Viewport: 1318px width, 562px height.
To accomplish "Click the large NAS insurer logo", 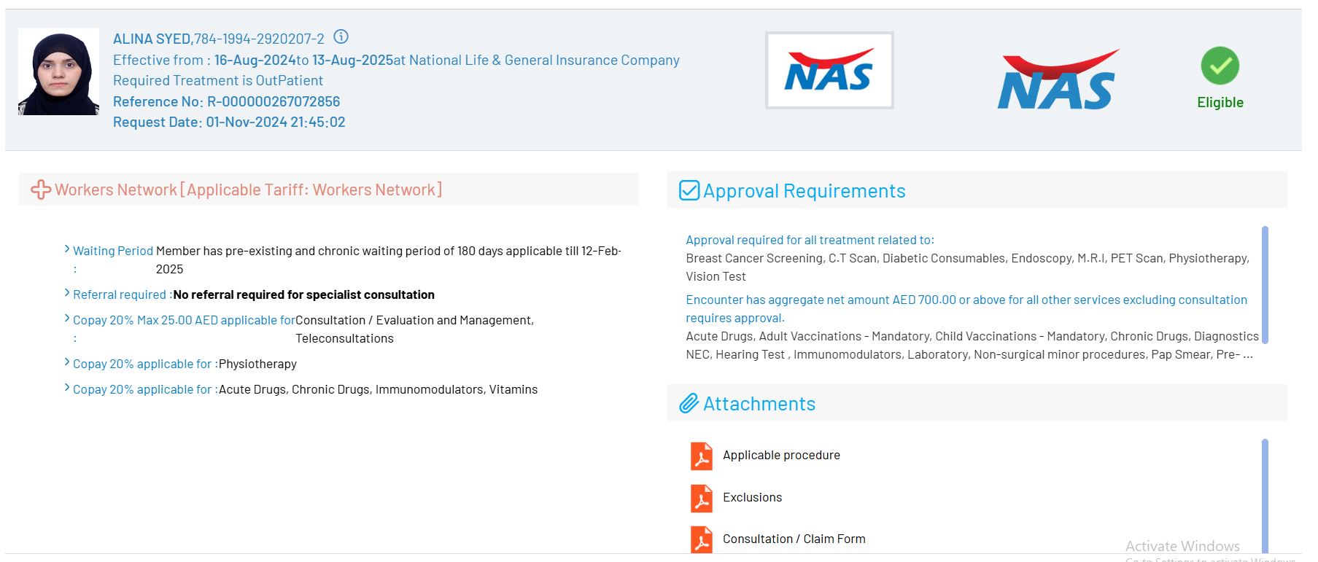I will (1057, 80).
